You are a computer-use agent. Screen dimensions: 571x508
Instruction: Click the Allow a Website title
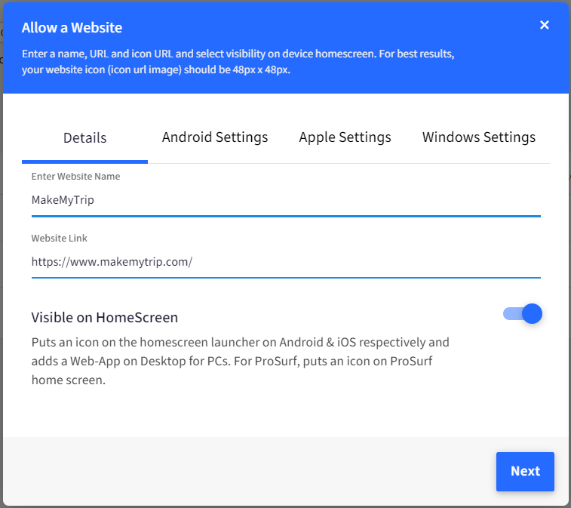72,28
